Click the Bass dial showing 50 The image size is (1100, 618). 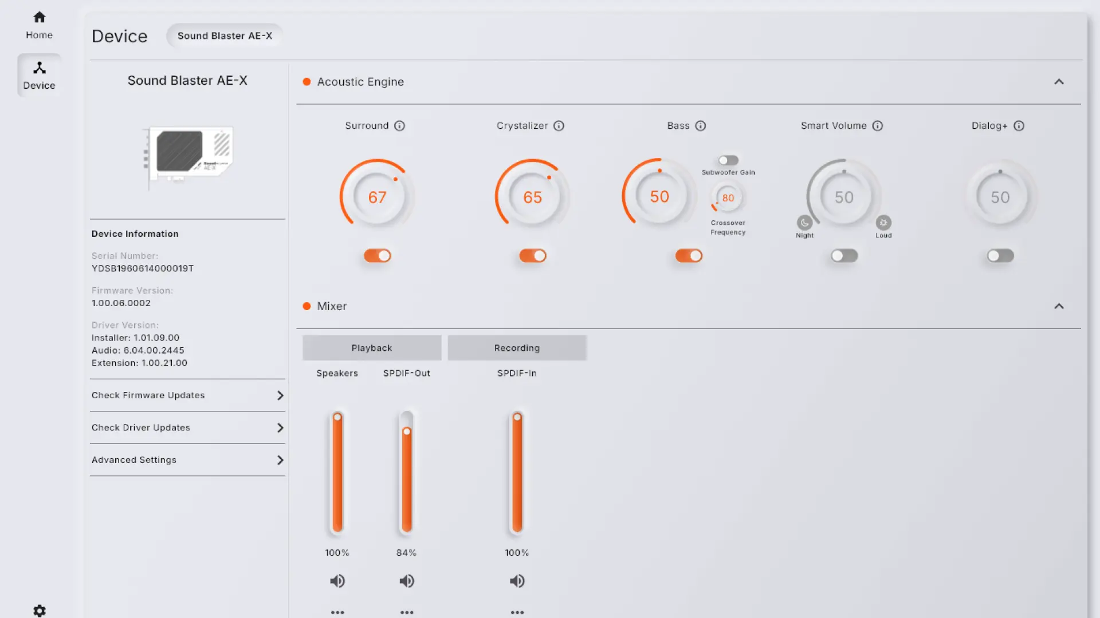[x=659, y=196]
